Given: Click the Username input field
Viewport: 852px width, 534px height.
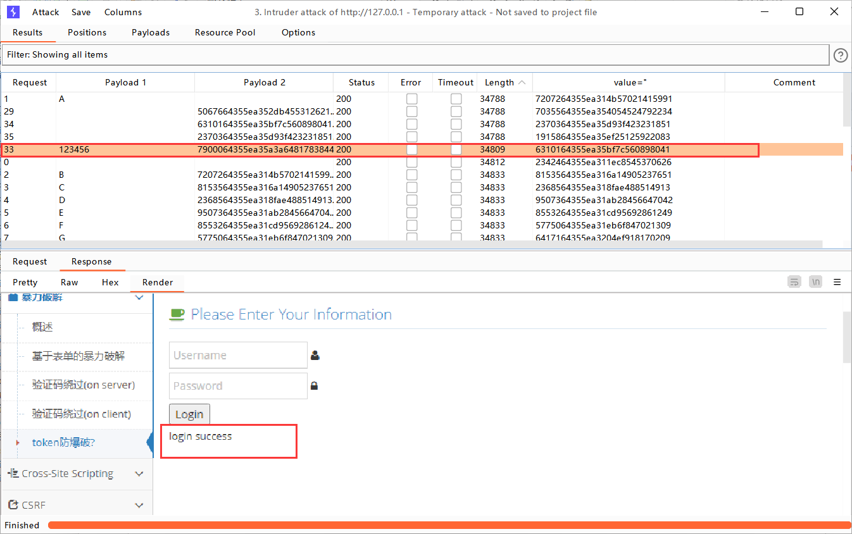Looking at the screenshot, I should (x=238, y=356).
